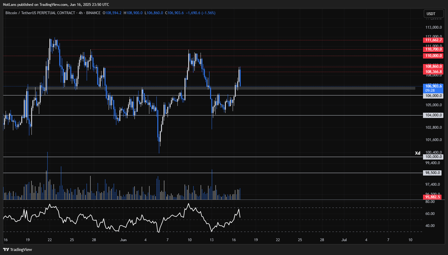Click the 105,000.0 price axis value
Viewport: 448px width, 255px height.
point(433,105)
